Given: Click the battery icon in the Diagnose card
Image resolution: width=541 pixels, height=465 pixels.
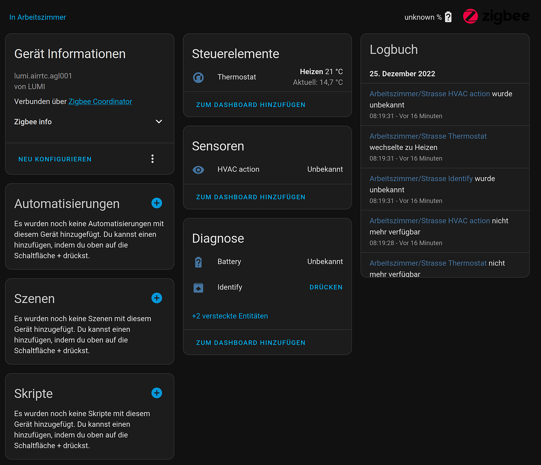Looking at the screenshot, I should [198, 262].
